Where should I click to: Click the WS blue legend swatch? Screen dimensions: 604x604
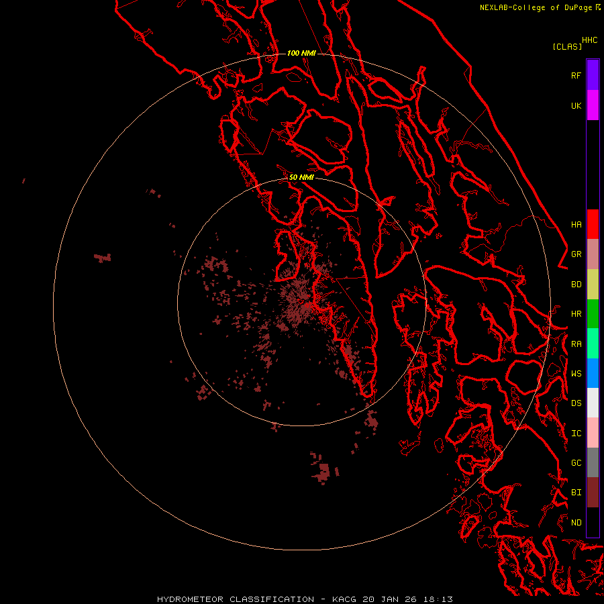(x=593, y=373)
